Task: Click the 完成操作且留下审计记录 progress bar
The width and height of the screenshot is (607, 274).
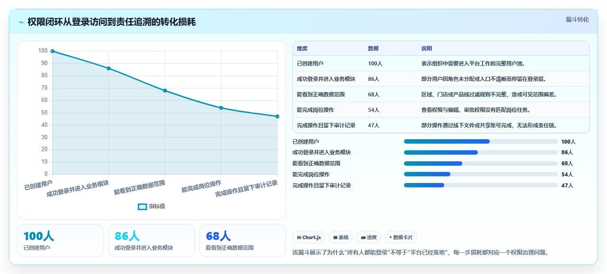Action: click(x=480, y=185)
